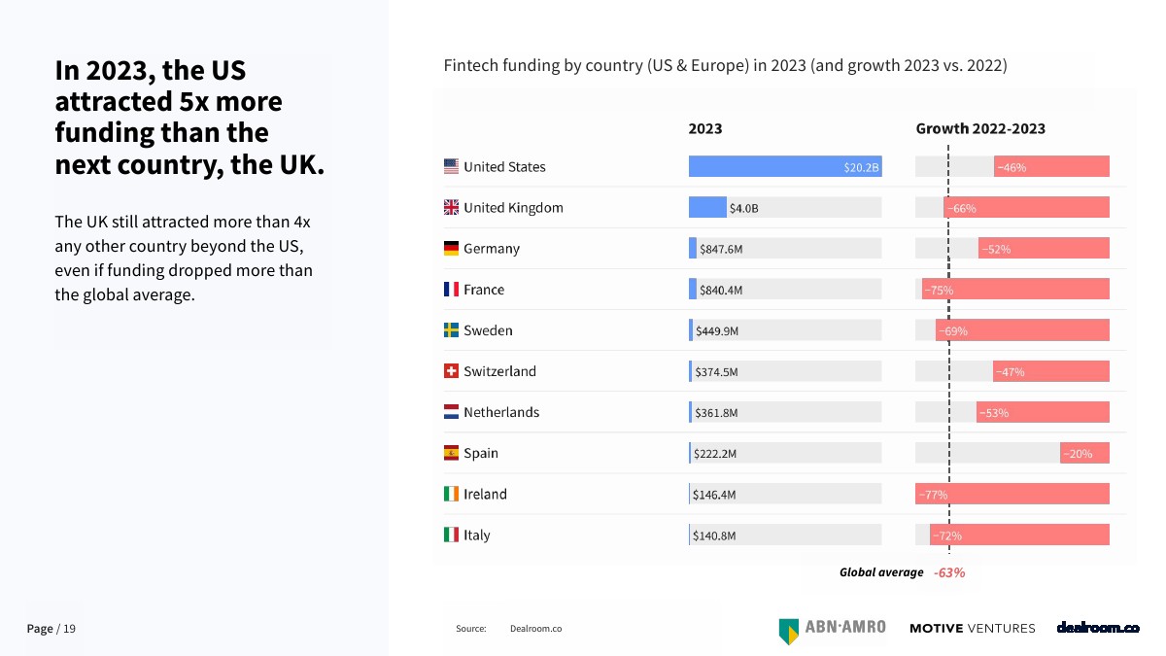Screen dimensions: 1166x656
Task: Click the Ireland flag icon
Action: point(451,494)
